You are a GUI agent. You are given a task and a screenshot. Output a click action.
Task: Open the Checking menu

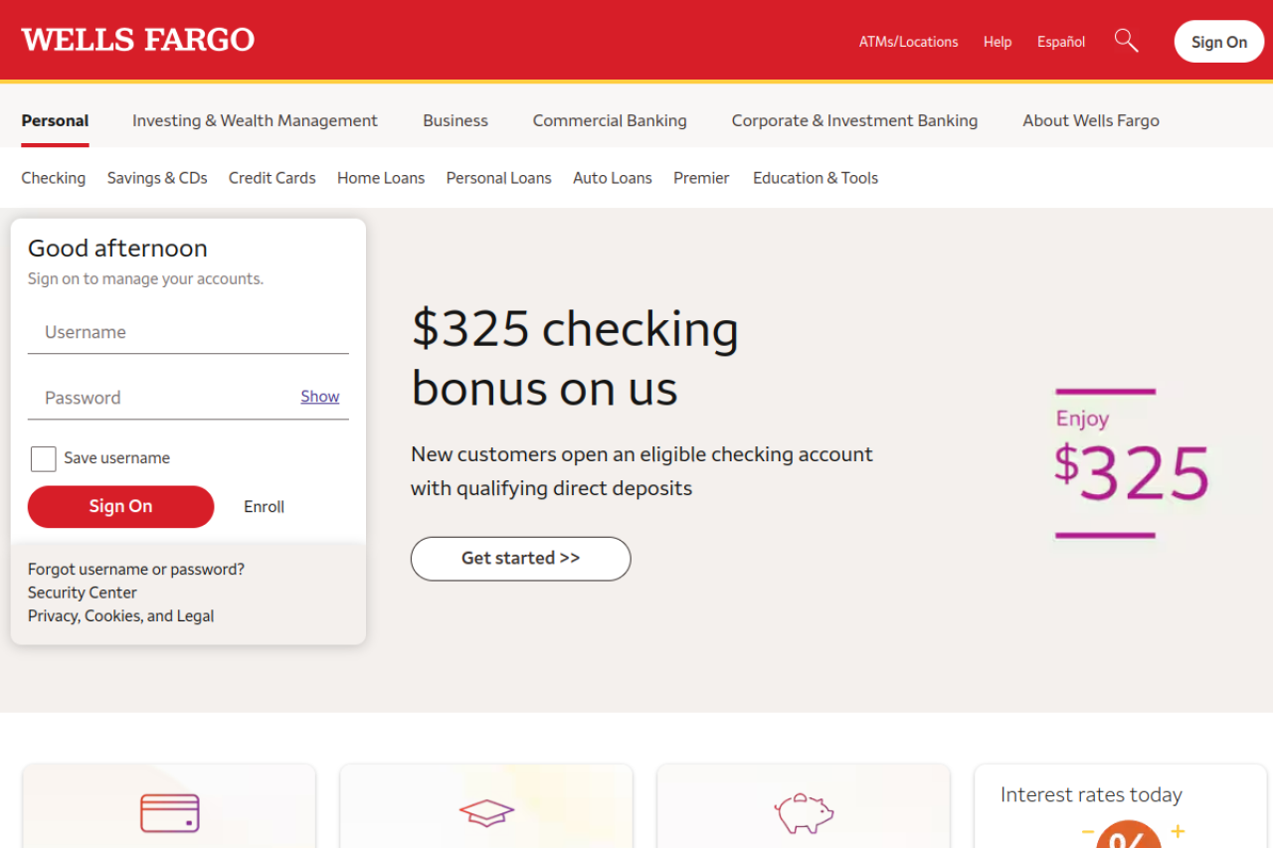53,177
